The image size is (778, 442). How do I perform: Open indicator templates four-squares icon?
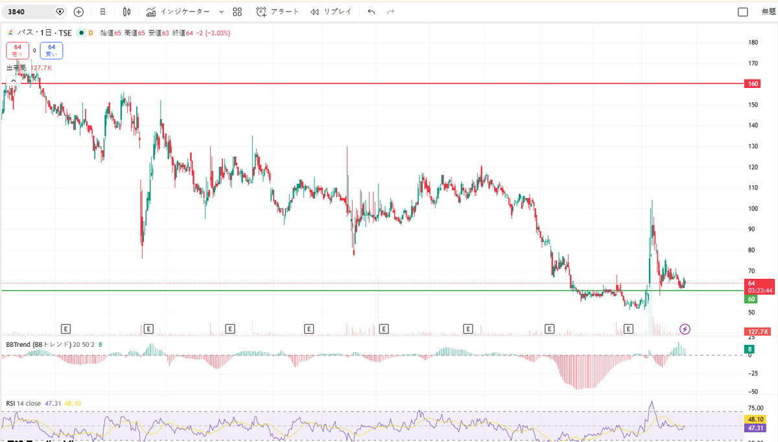tap(237, 12)
